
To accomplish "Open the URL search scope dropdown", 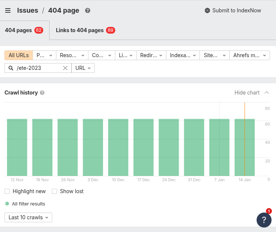I will 83,68.
